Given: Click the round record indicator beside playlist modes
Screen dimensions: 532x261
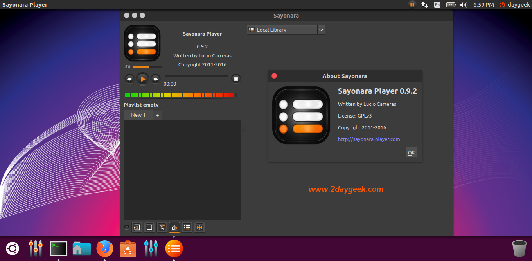Looking at the screenshot, I should coord(126,227).
